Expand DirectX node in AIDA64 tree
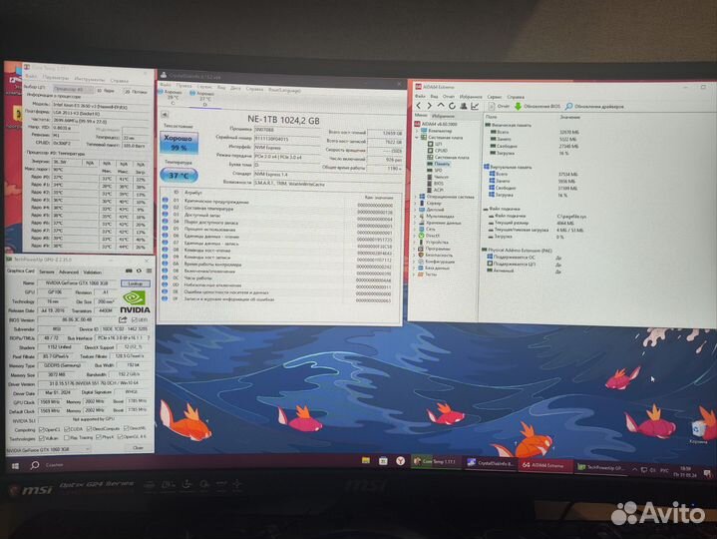Viewport: 717px width, 539px height. (416, 236)
